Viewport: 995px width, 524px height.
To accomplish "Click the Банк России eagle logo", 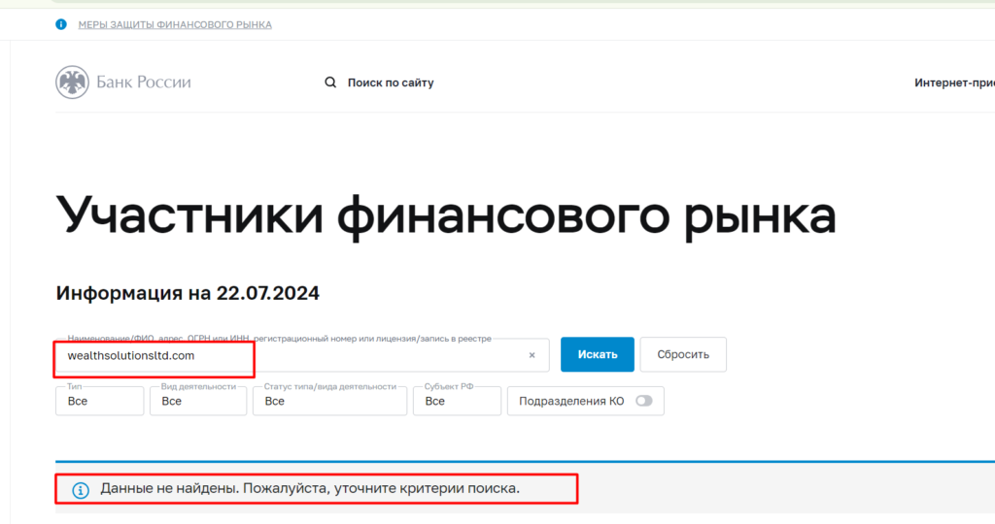I will pos(72,82).
